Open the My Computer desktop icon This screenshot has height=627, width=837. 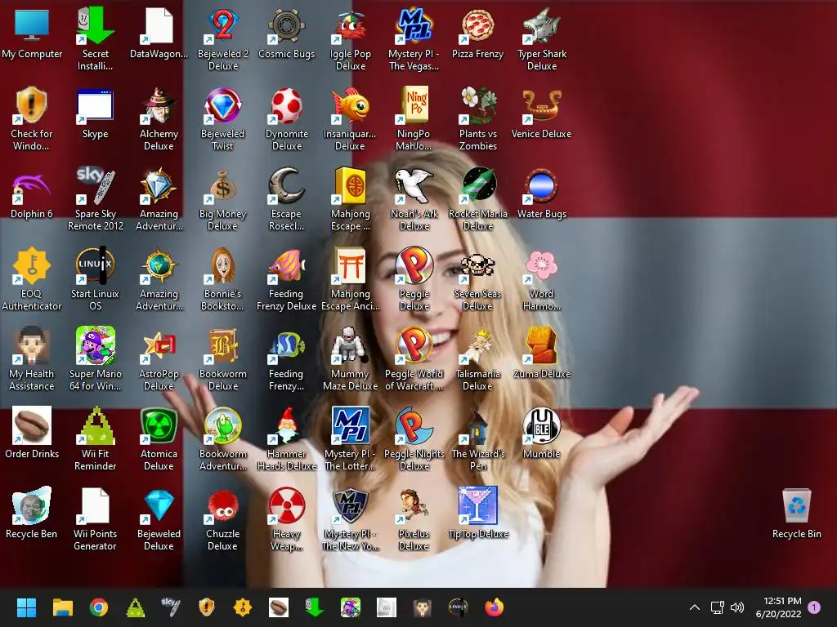point(32,25)
